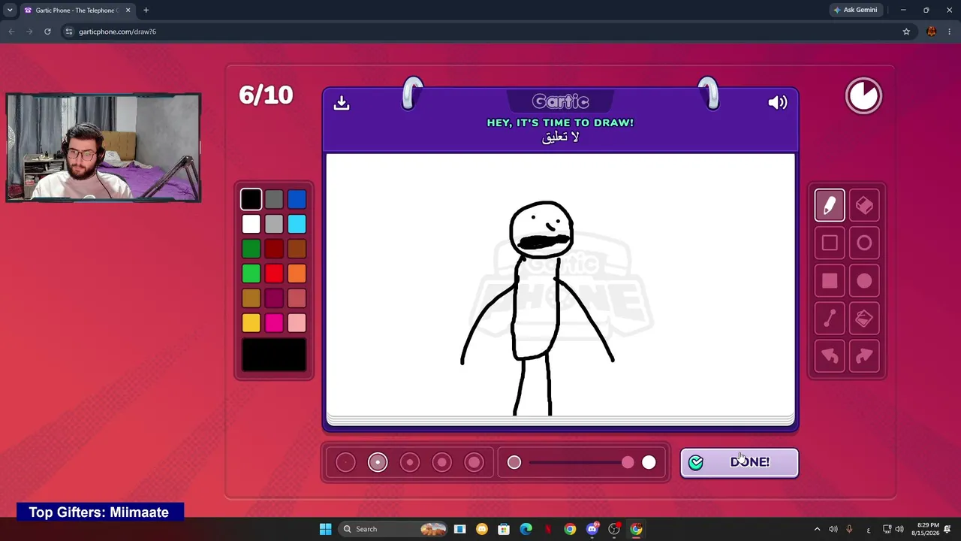Open the taskbar clock and date
Image resolution: width=961 pixels, height=541 pixels.
pyautogui.click(x=926, y=529)
